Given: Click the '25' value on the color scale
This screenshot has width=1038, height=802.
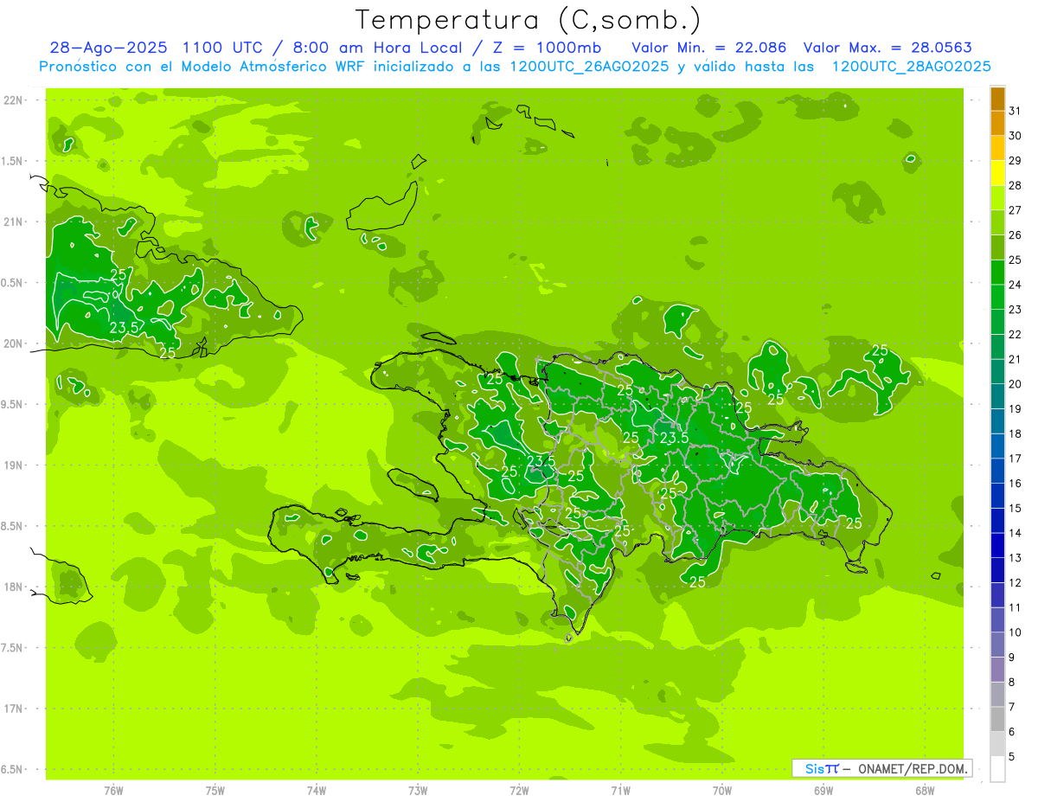Looking at the screenshot, I should (1015, 260).
